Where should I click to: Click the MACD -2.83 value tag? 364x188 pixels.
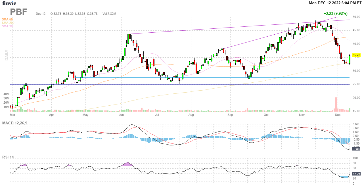pos(356,149)
